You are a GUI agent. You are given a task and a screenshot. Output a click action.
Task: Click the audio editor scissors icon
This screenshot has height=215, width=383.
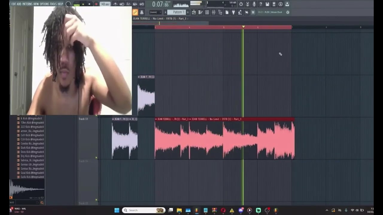click(x=247, y=4)
